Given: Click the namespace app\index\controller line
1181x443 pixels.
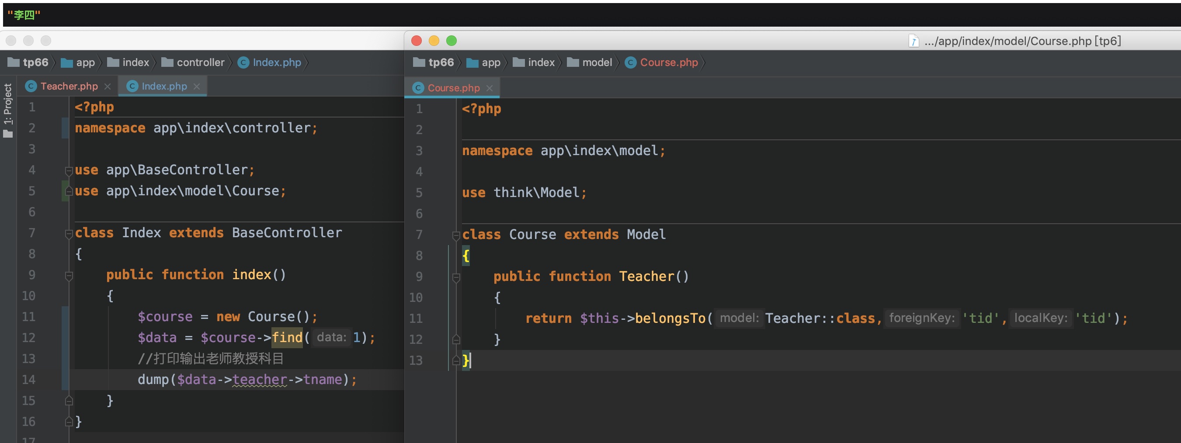Looking at the screenshot, I should 196,128.
